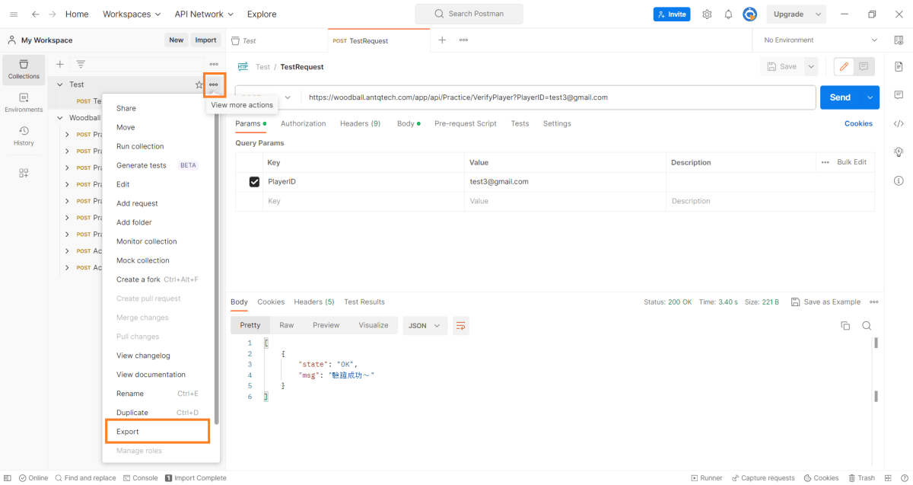Select the Raw response view
Image resolution: width=913 pixels, height=485 pixels.
tap(287, 325)
